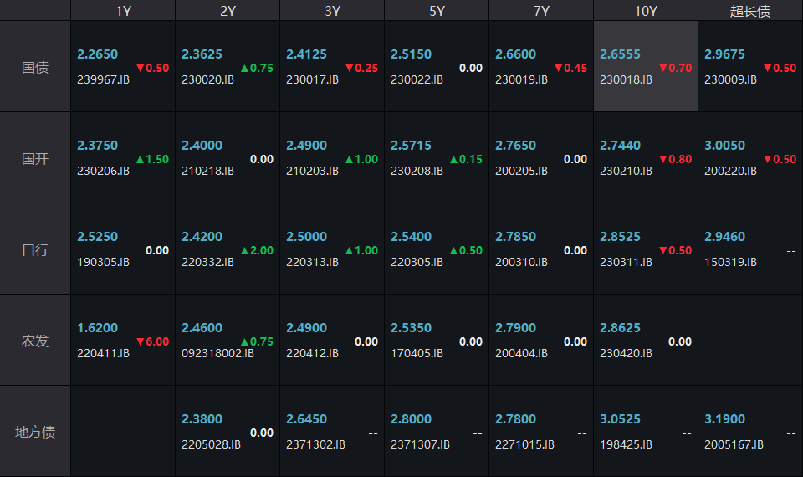Select the 国债 row label
The height and width of the screenshot is (477, 803).
tap(35, 67)
